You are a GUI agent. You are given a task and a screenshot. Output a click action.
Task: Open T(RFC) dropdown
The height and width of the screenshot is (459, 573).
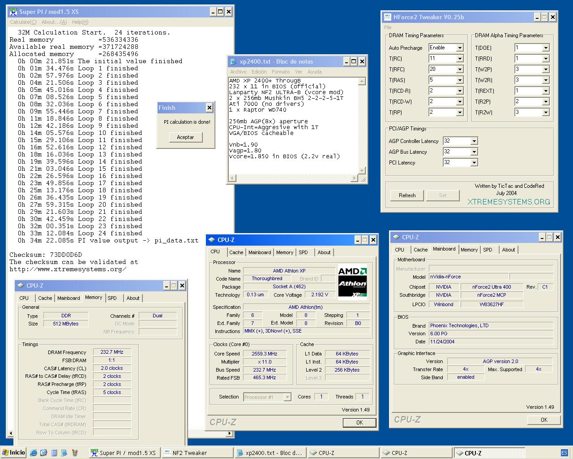[460, 69]
